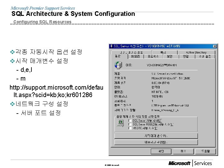Select the 1023(MB) OS memory value

pyautogui.click(x=157, y=96)
